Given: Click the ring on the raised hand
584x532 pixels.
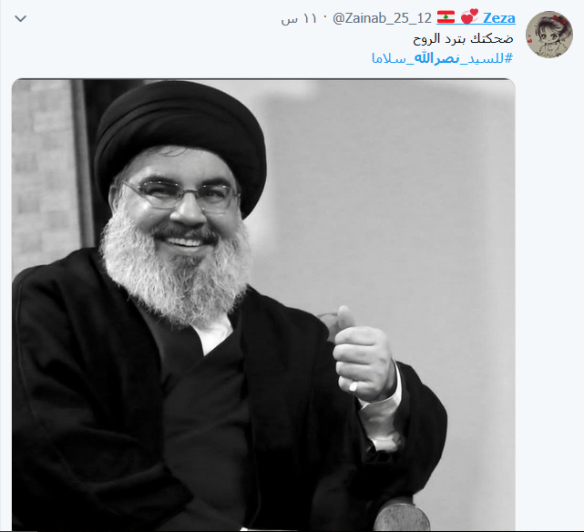Looking at the screenshot, I should pos(353,387).
